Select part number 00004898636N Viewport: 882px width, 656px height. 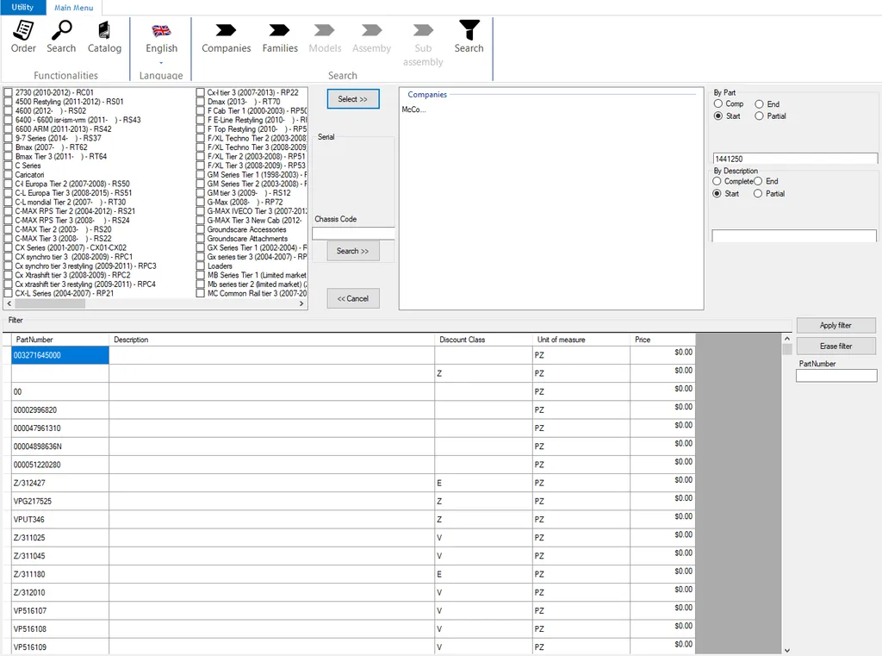pos(60,447)
